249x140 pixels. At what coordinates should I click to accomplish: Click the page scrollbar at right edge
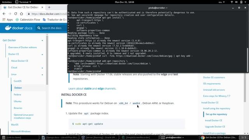(x=245, y=87)
